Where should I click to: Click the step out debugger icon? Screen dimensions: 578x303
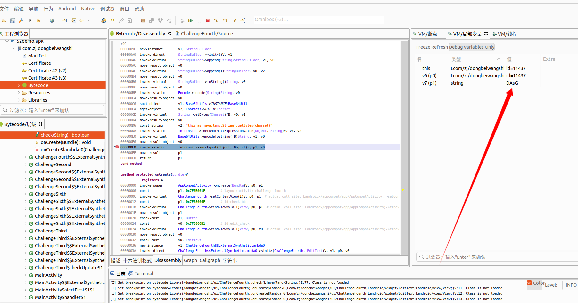pyautogui.click(x=234, y=21)
